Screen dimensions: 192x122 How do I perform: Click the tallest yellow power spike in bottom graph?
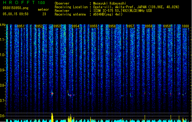coord(52,117)
